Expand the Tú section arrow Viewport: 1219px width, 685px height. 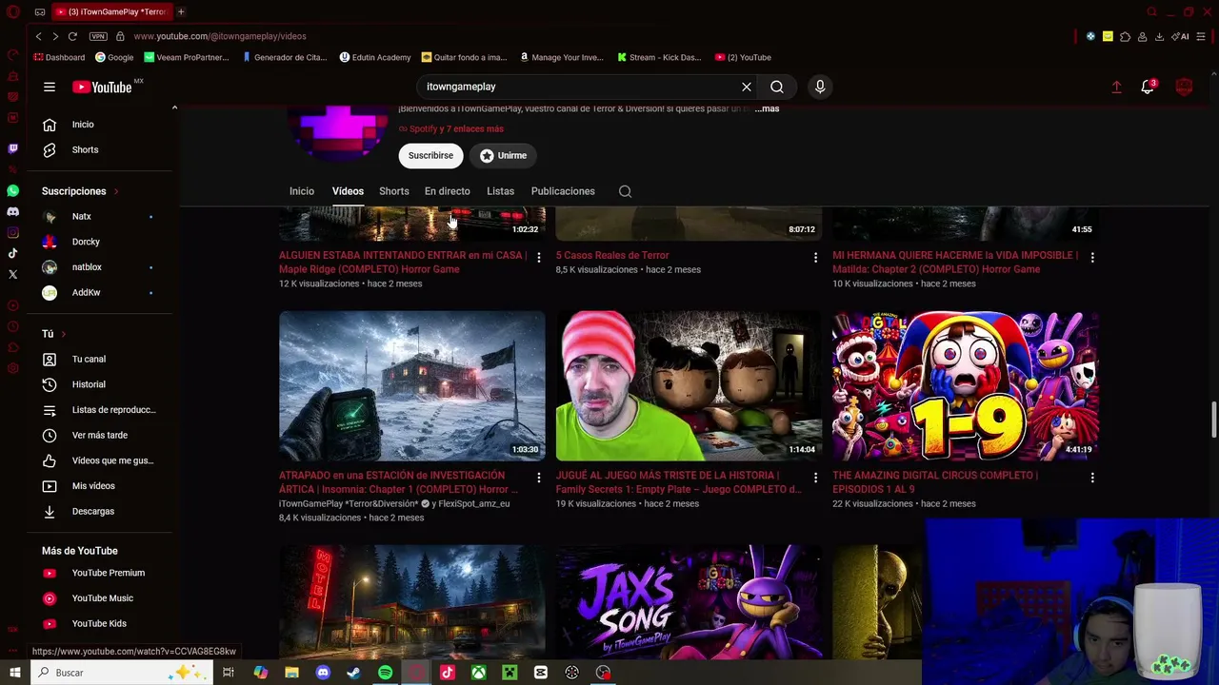point(63,334)
